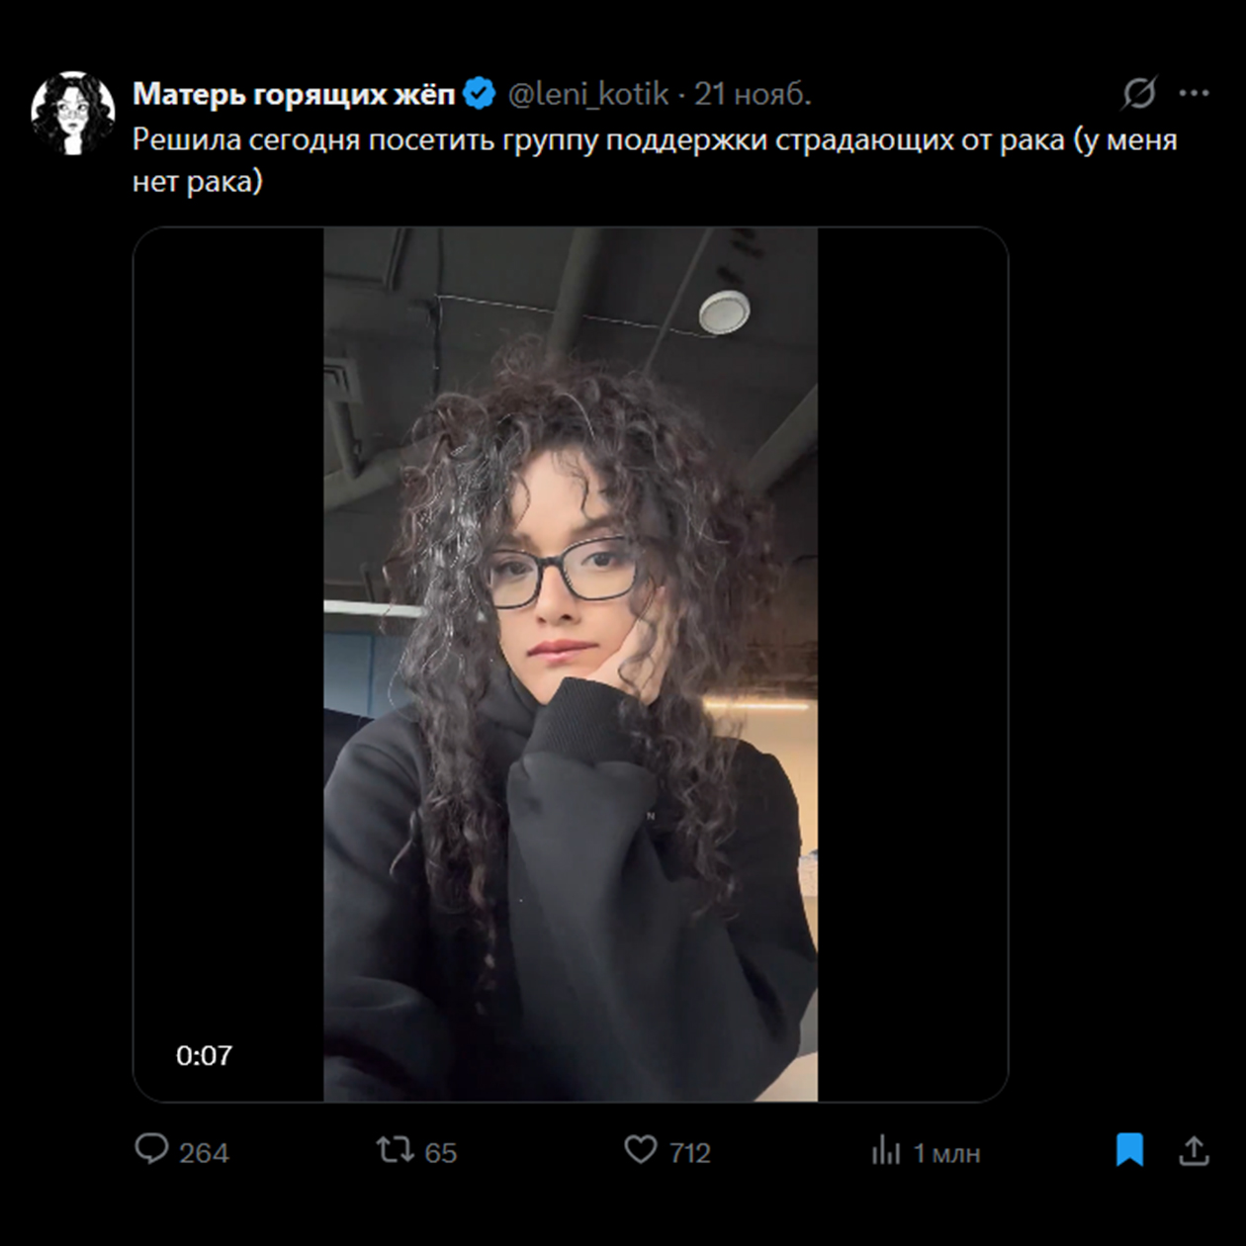Click the Grok slashed-circle icon
Screen dimensions: 1246x1246
click(1139, 93)
